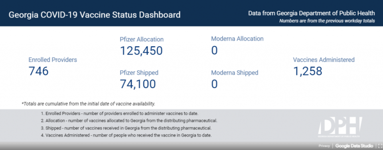Select Vaccines Administered value 1,258
This screenshot has height=150, width=383.
[x=308, y=71]
